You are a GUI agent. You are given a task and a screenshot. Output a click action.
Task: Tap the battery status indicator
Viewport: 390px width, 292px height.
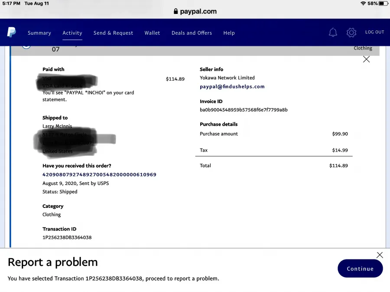tap(383, 3)
